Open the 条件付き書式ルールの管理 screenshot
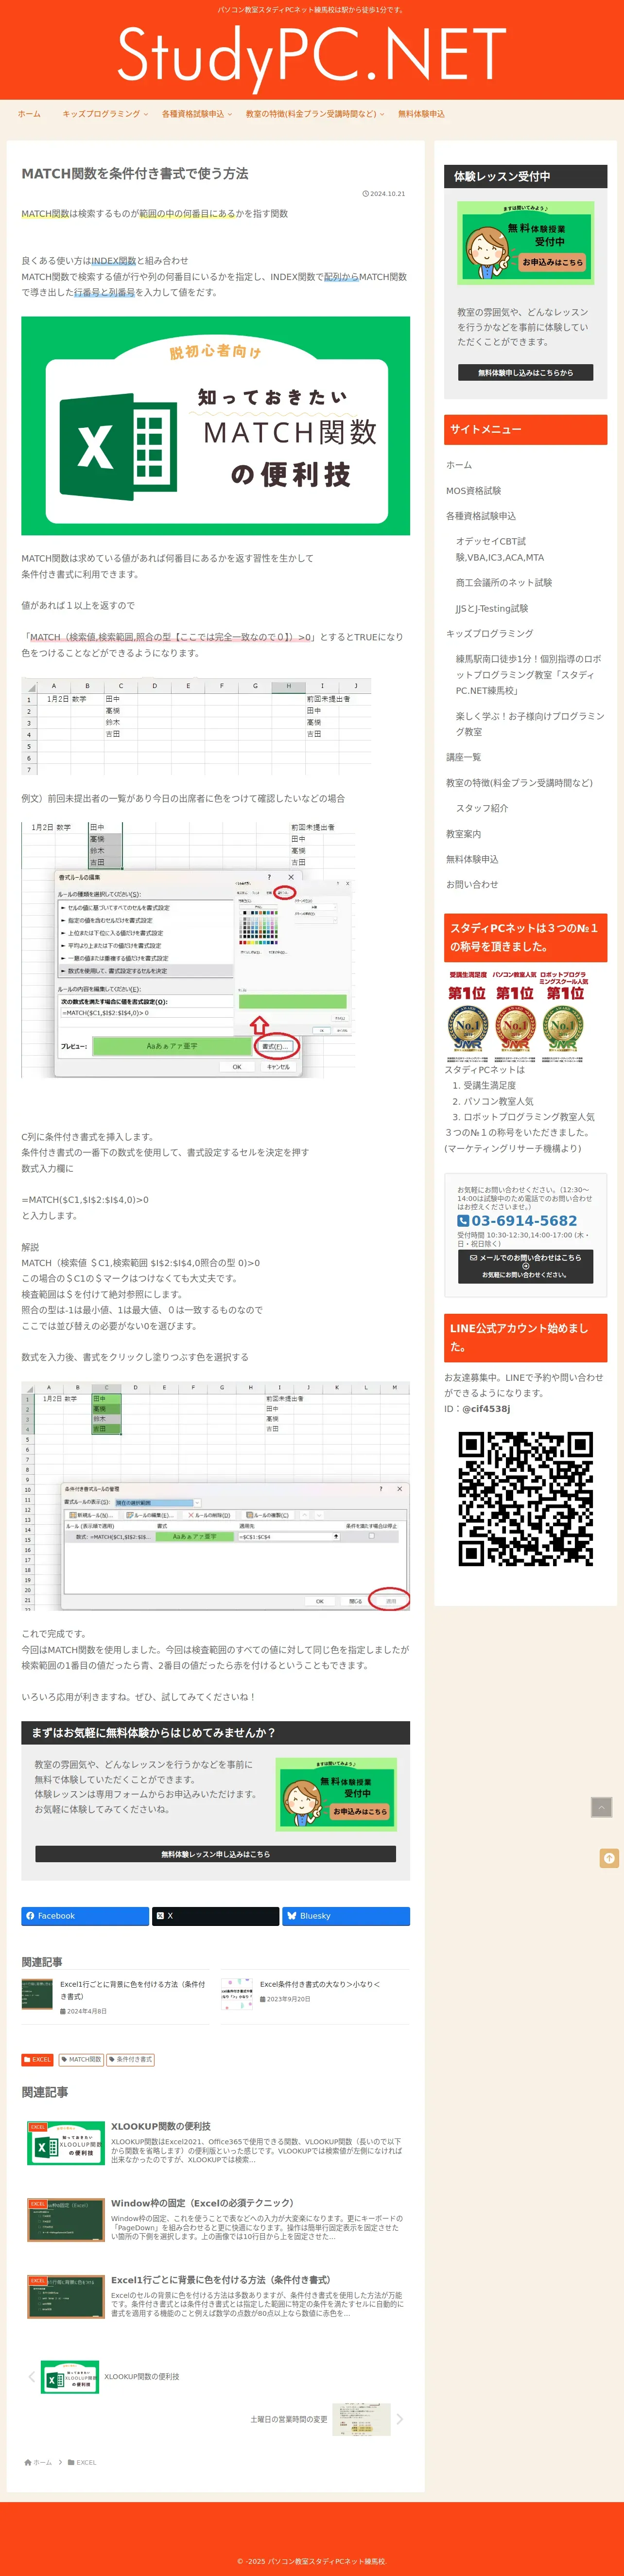Image resolution: width=624 pixels, height=2576 pixels. click(x=215, y=1496)
